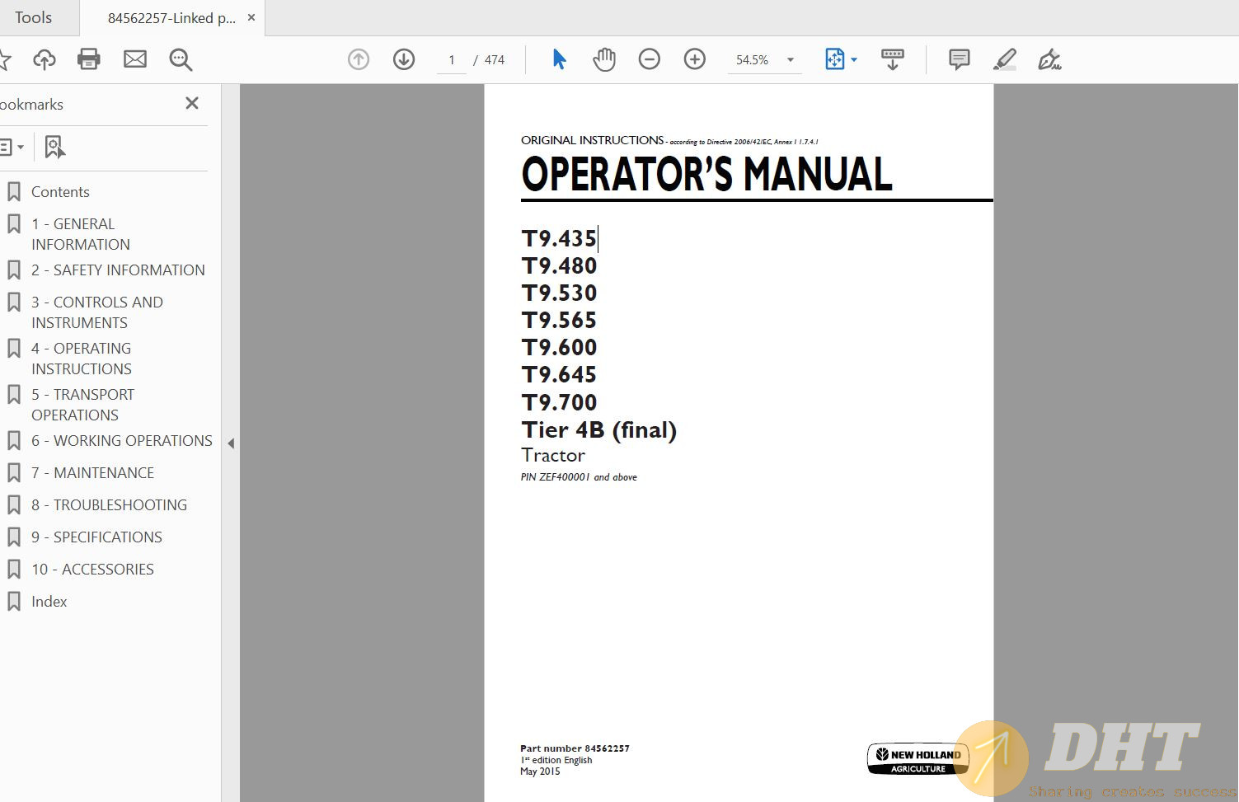
Task: Open the zoom level dropdown arrow
Action: [791, 59]
